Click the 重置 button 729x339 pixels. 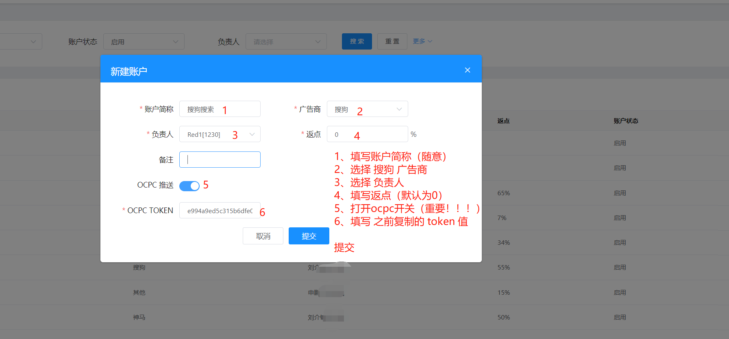tap(392, 41)
